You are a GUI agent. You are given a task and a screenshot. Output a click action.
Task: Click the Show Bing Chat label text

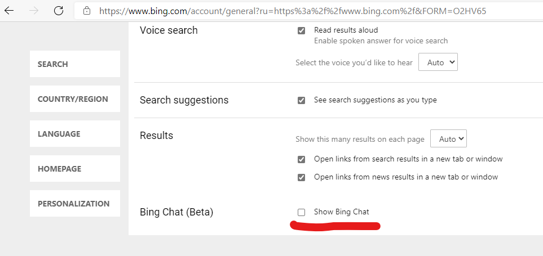pos(341,212)
